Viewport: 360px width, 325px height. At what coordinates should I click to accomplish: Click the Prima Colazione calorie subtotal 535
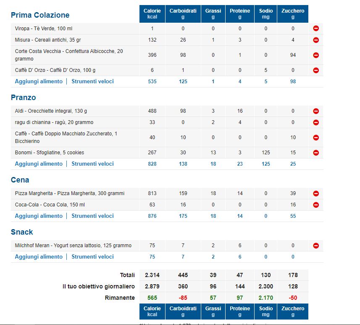[x=152, y=82]
